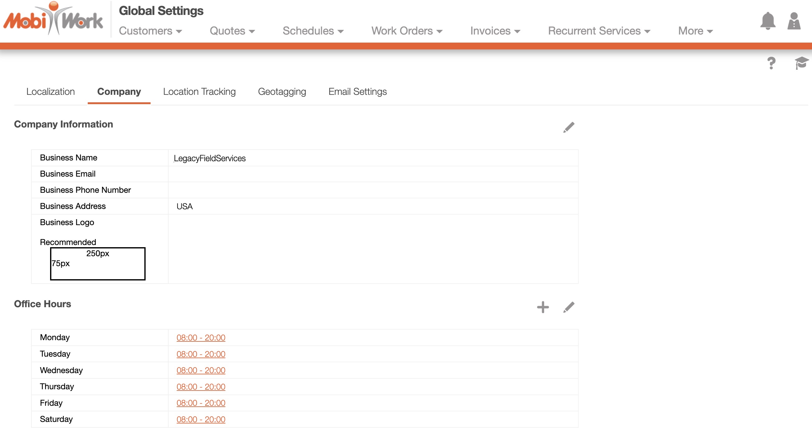
Task: Open the Schedules dropdown menu
Action: pos(313,31)
